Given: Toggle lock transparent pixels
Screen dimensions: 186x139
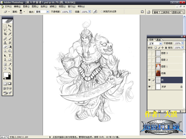Looking at the screenshot, I should 155,47.
